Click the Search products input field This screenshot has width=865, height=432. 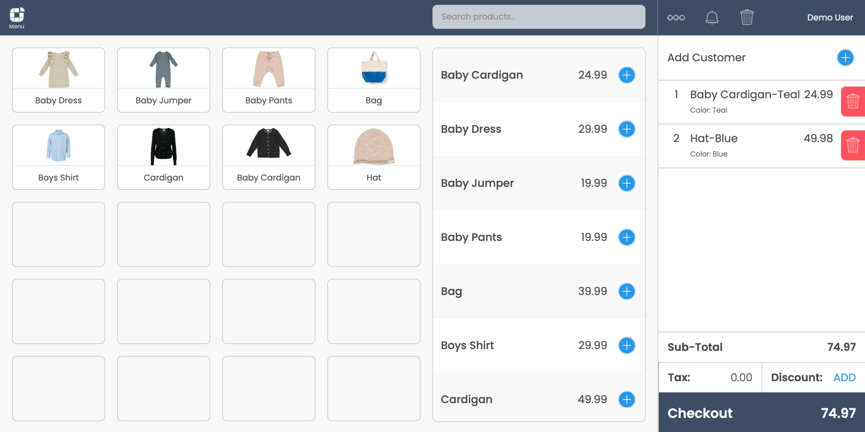coord(538,16)
